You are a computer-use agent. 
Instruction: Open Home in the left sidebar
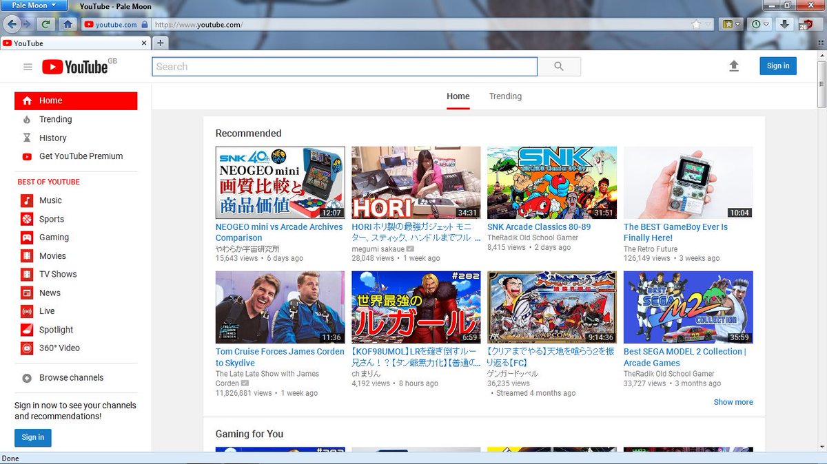pyautogui.click(x=76, y=101)
